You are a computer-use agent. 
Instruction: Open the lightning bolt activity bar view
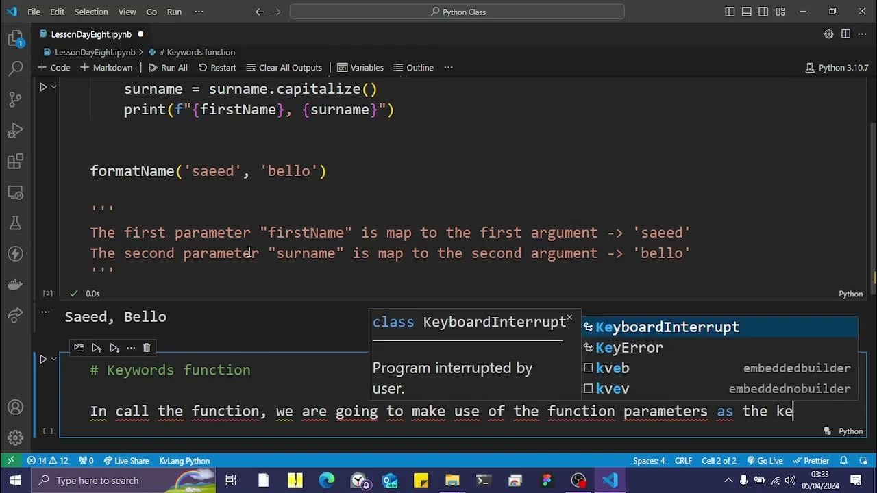pos(15,254)
